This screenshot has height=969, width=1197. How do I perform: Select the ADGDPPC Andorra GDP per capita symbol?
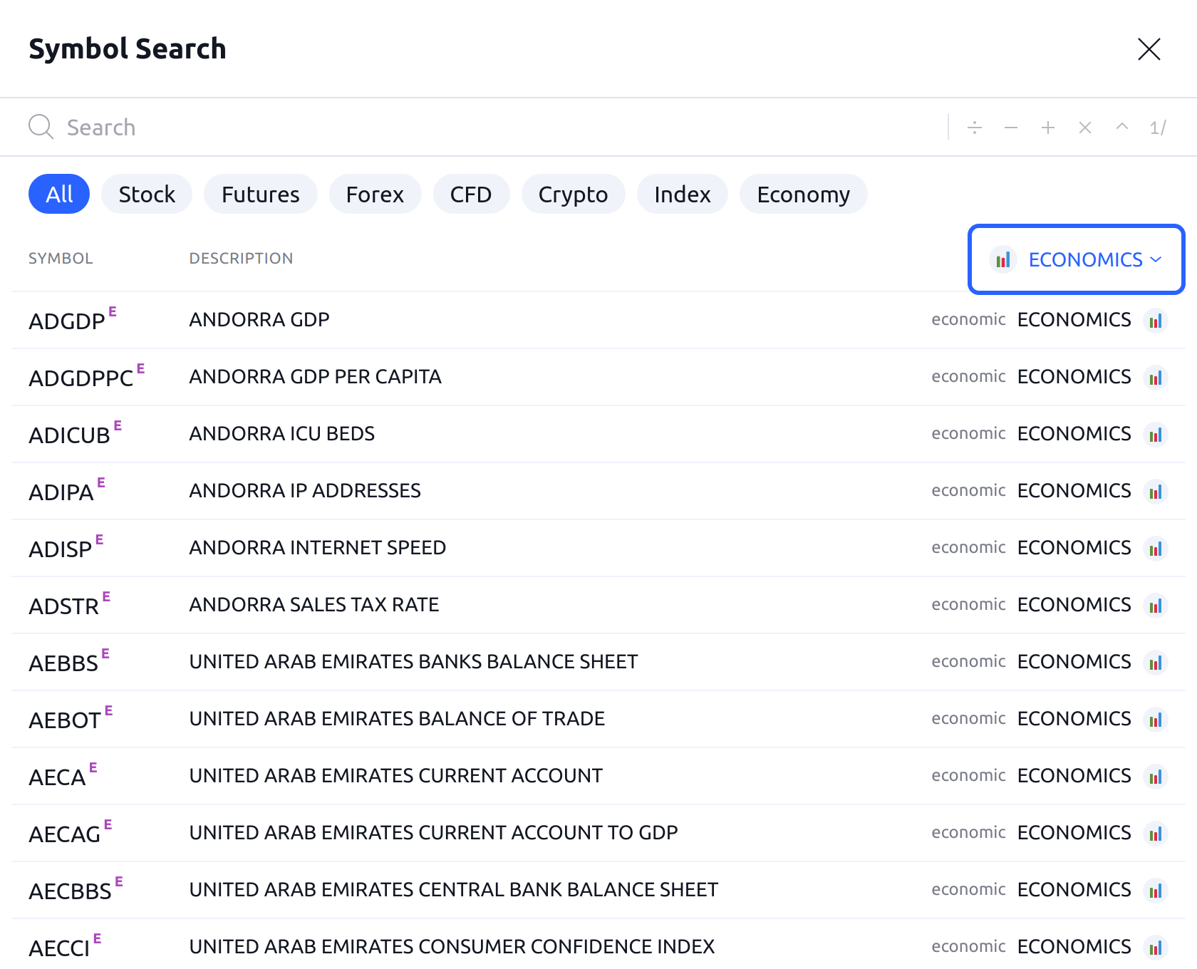point(315,377)
